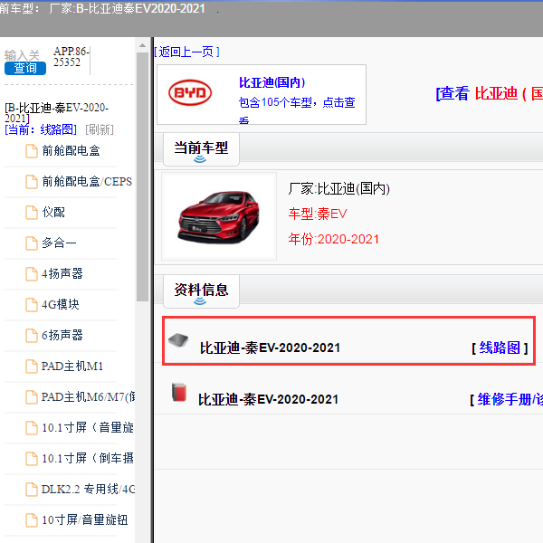Click file icon beside PAD主机M6/M7
Image resolution: width=543 pixels, height=543 pixels.
click(x=32, y=398)
